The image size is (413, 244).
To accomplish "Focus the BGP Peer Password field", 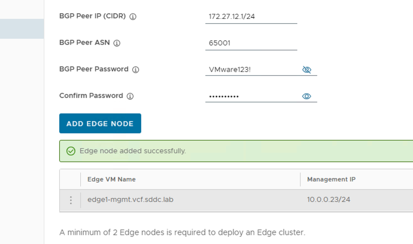I will [252, 70].
